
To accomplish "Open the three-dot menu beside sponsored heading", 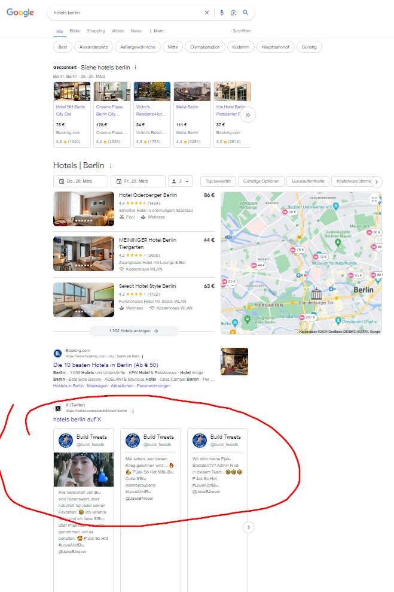I will click(135, 67).
